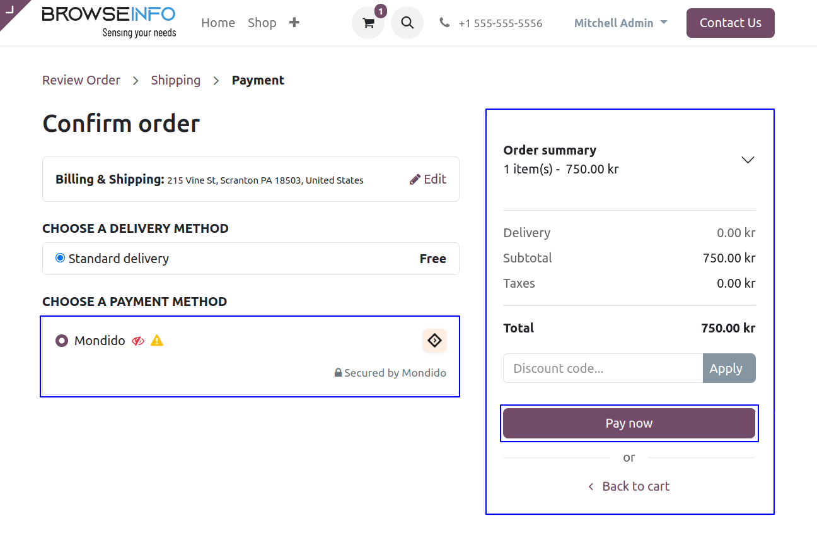Click the plus icon beside Shop

coord(294,23)
